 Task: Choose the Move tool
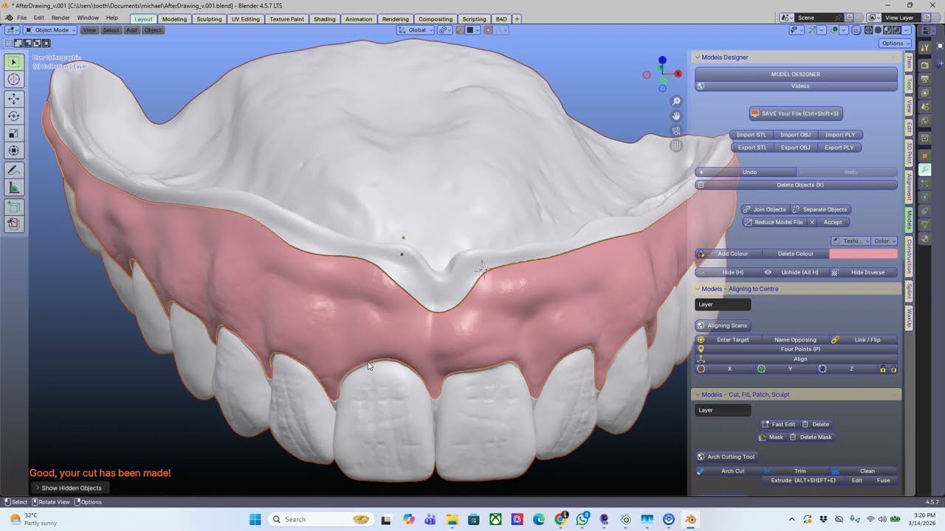[x=14, y=99]
